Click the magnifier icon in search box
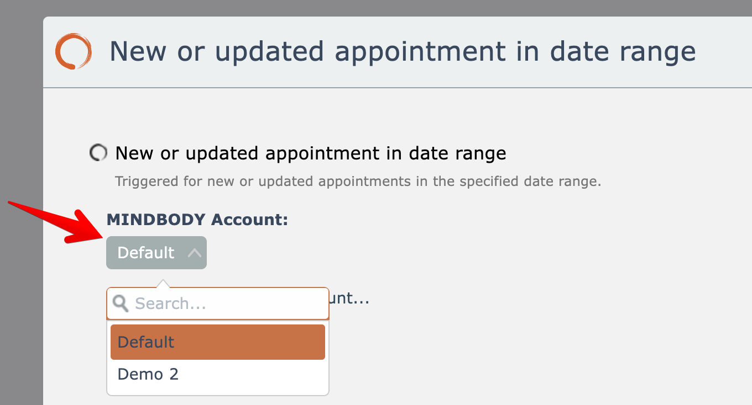This screenshot has width=752, height=405. (121, 303)
